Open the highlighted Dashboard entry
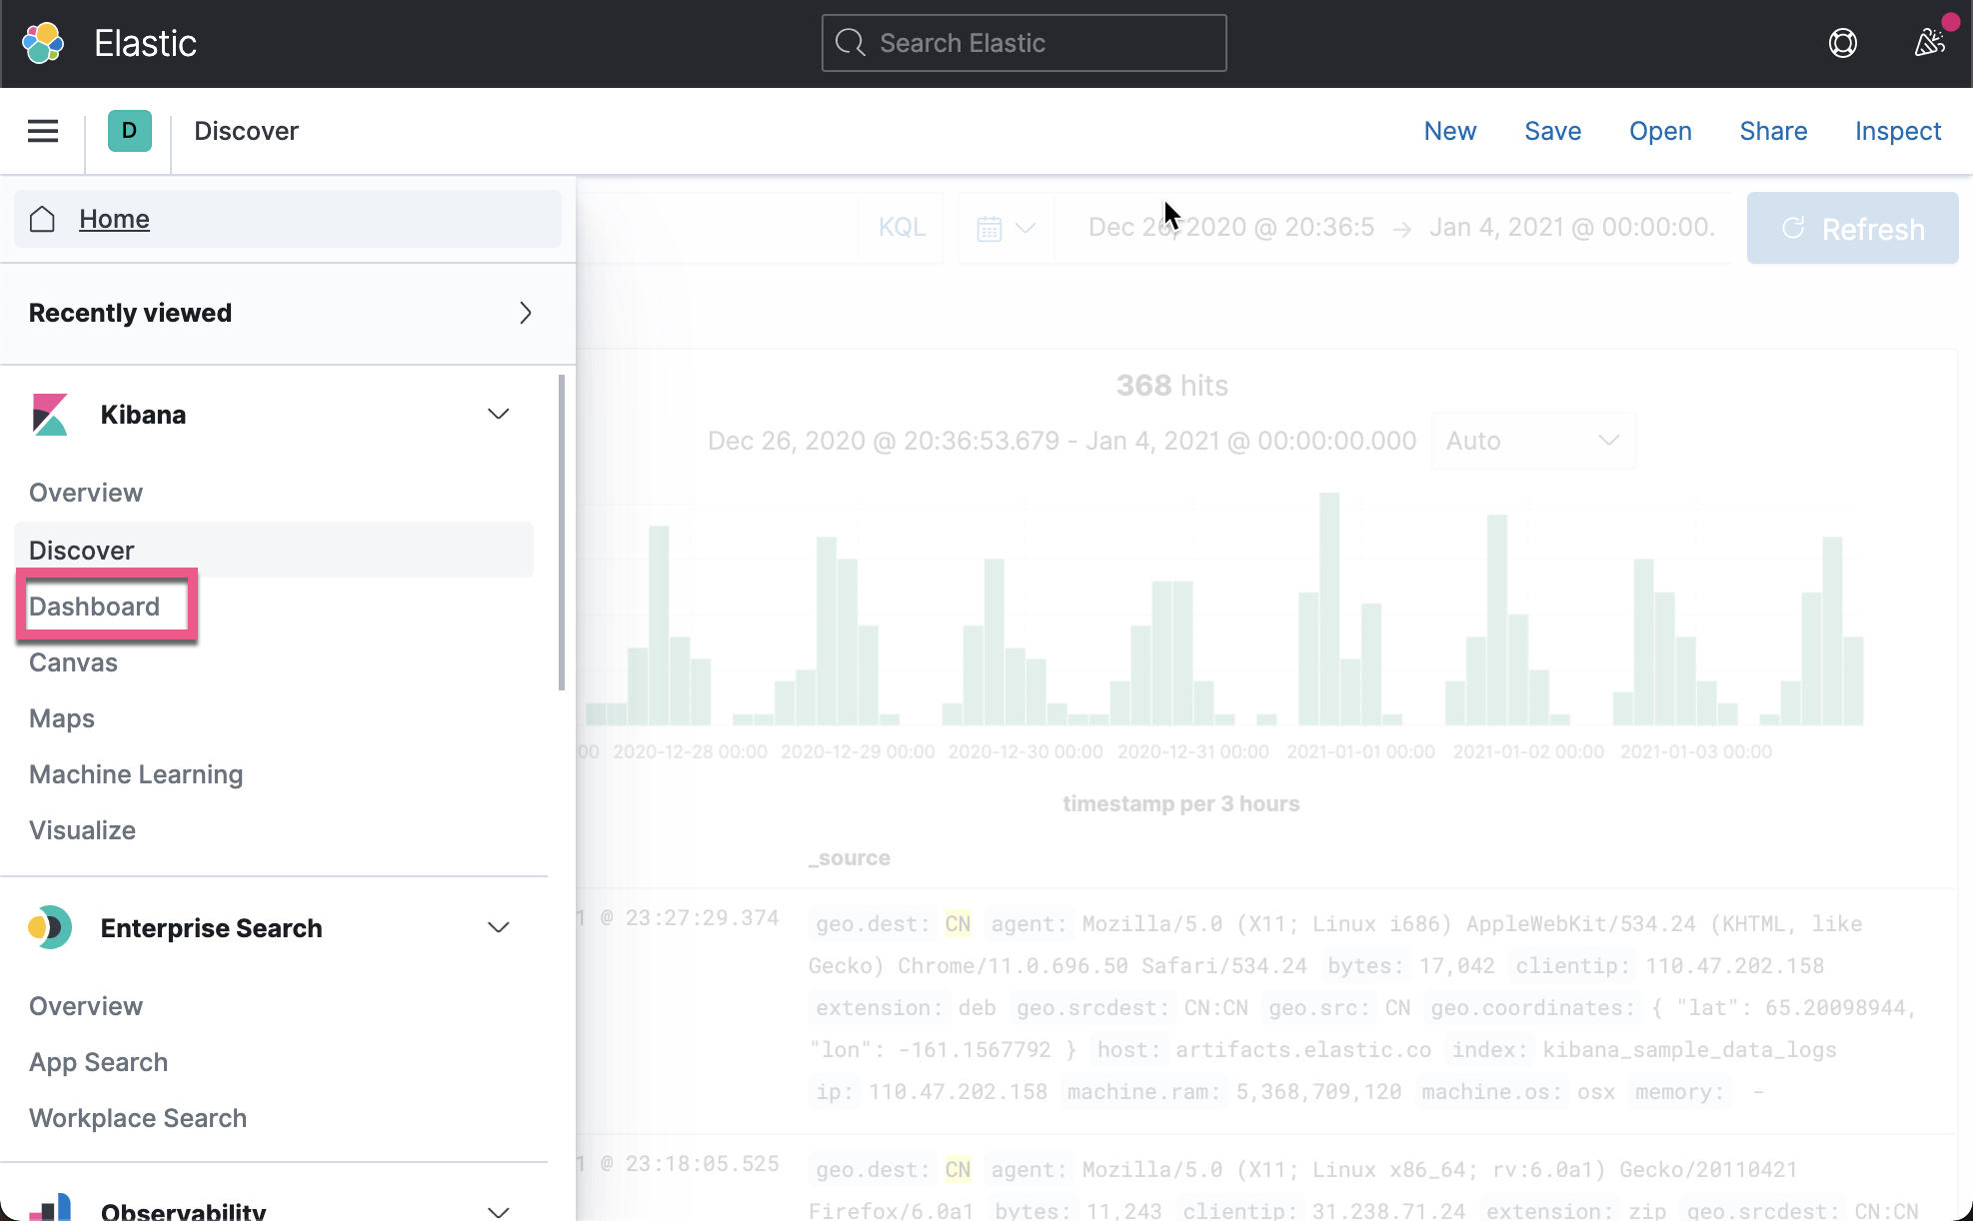 click(x=95, y=606)
